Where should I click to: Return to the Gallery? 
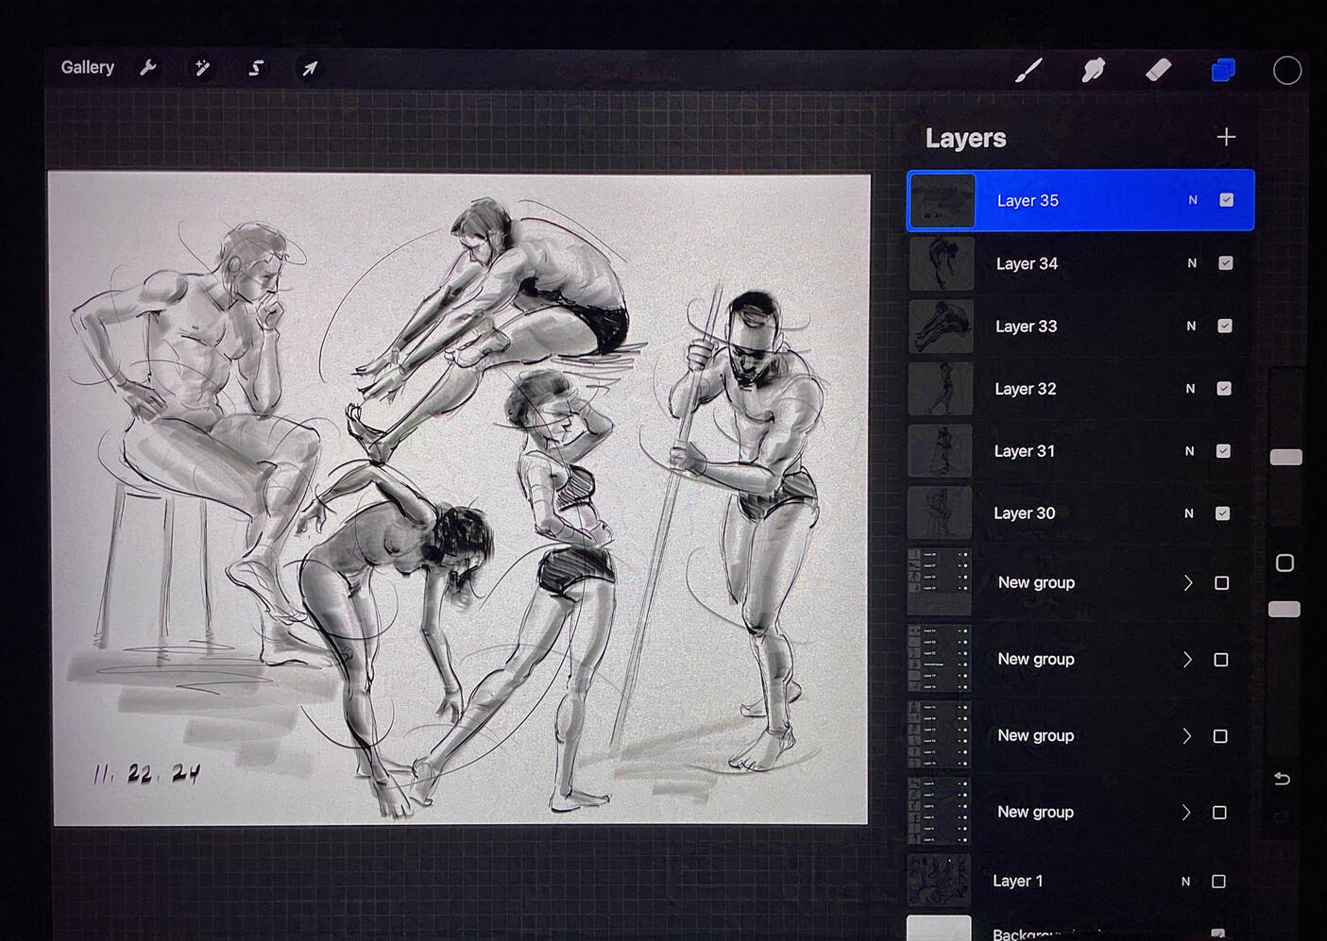87,68
